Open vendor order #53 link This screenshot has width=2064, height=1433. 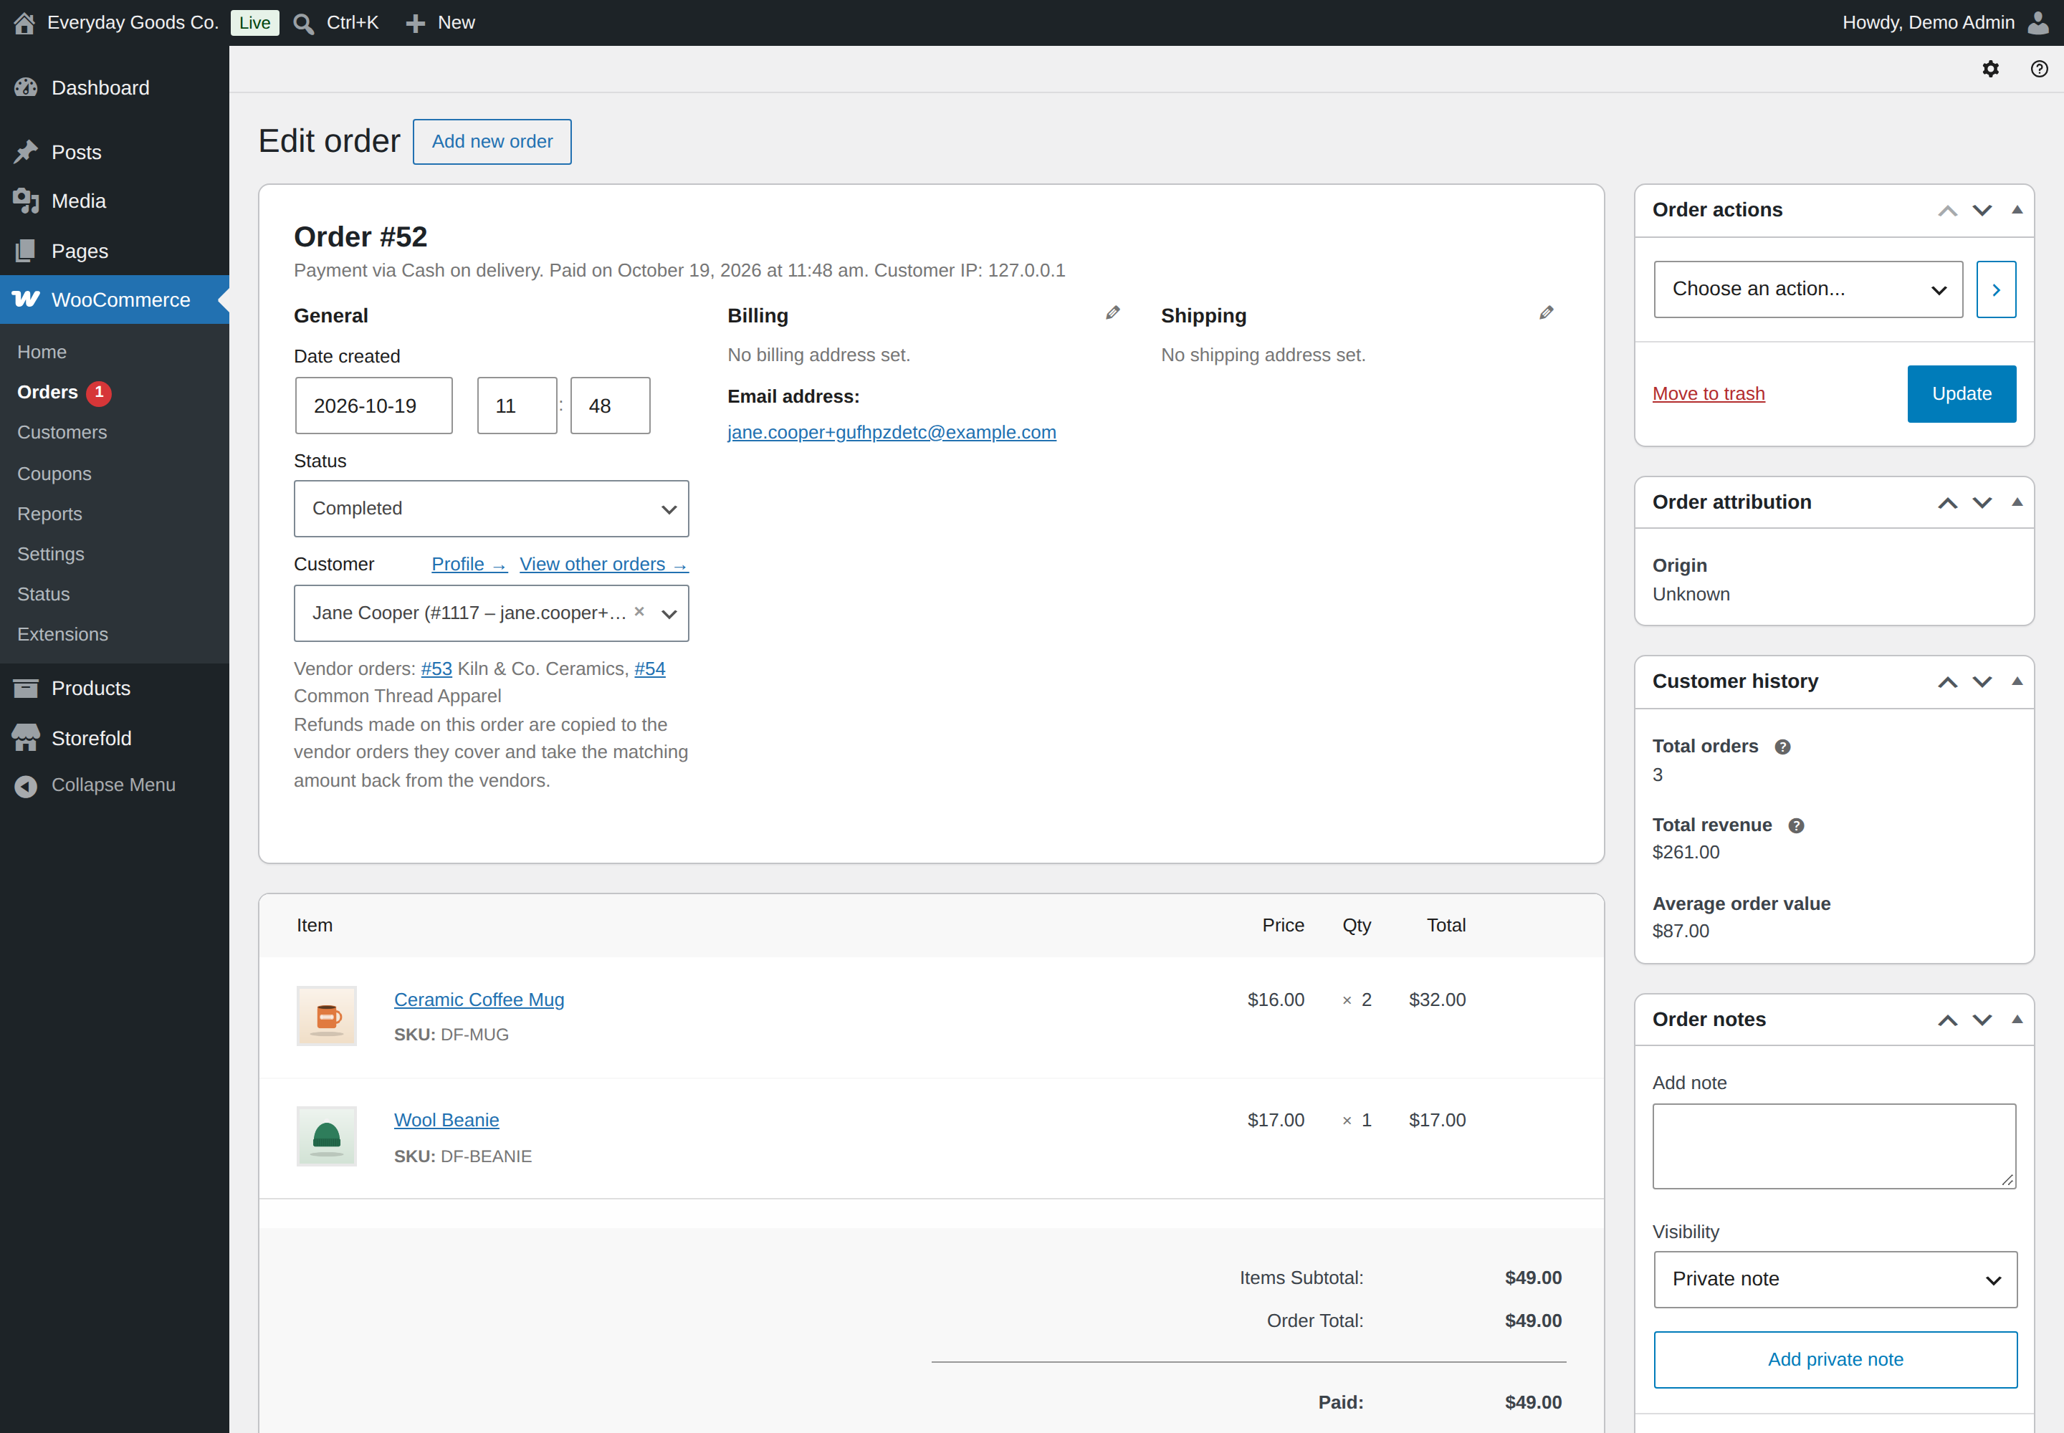click(x=436, y=669)
